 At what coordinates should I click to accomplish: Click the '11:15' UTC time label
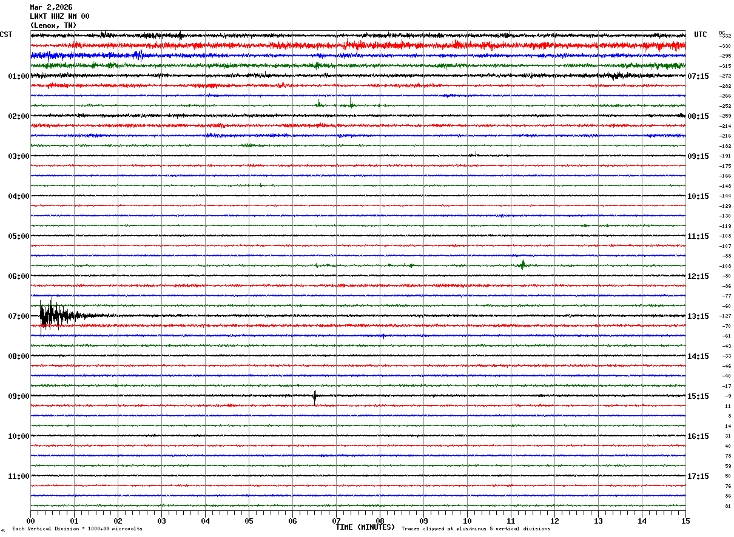(x=698, y=236)
